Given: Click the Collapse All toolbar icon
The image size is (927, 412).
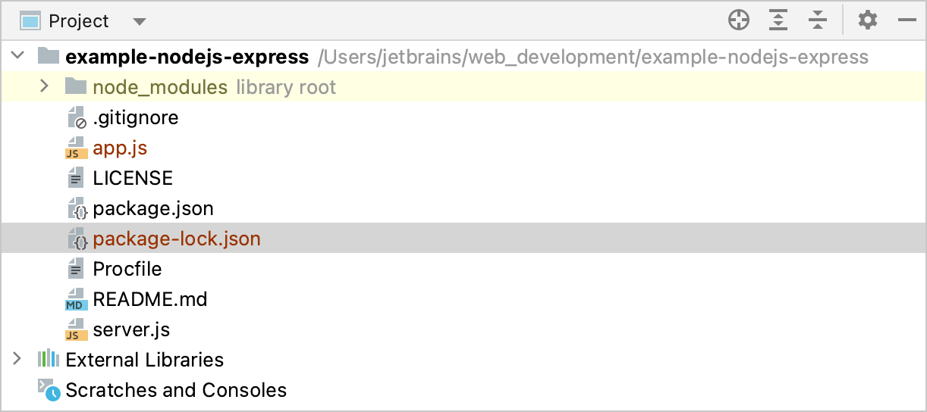Looking at the screenshot, I should tap(817, 20).
